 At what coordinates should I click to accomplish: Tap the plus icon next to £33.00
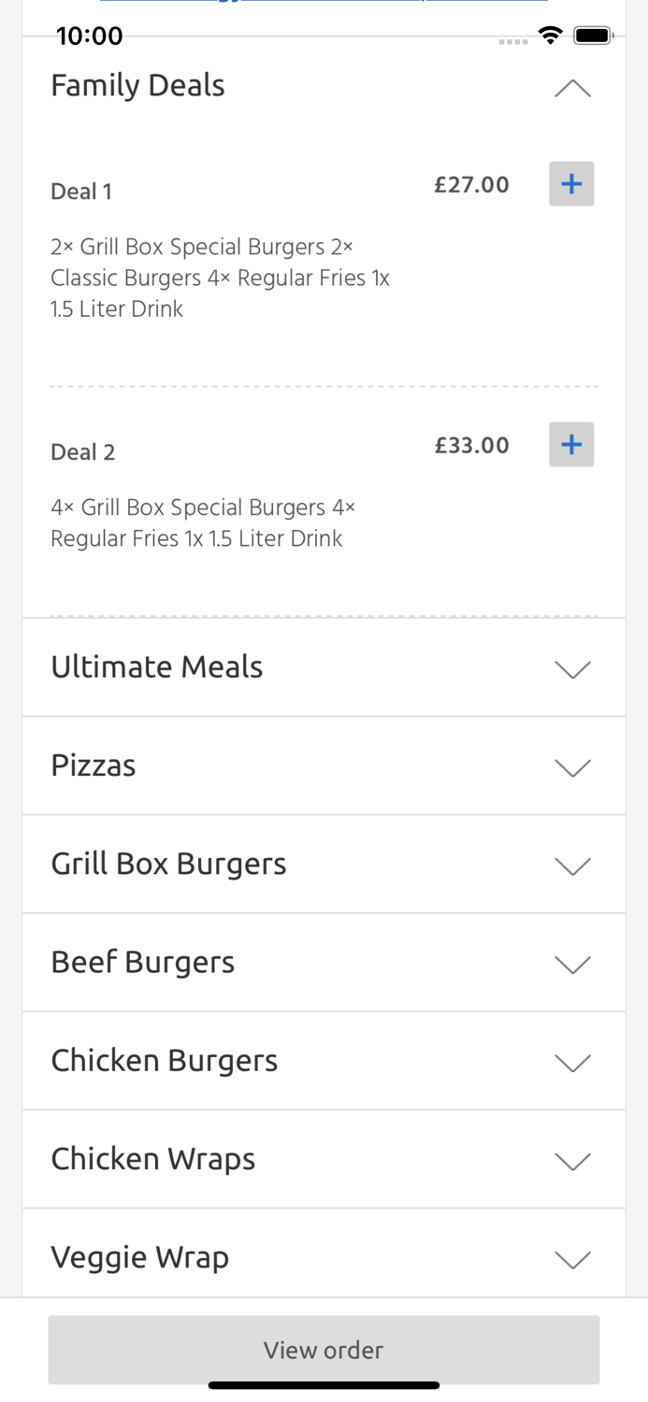571,444
